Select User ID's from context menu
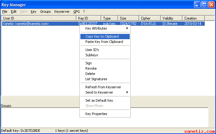The height and width of the screenshot is (134, 216). [x=105, y=50]
